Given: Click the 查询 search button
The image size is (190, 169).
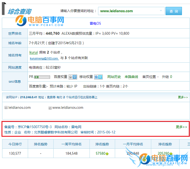Looking at the screenshot, I should coord(174,11).
